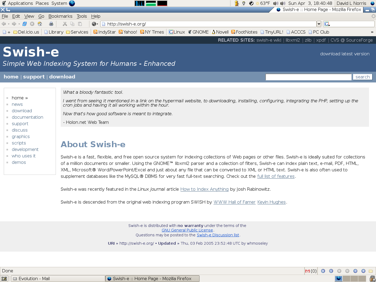Switch to the second workspace in the pager

click(x=346, y=279)
